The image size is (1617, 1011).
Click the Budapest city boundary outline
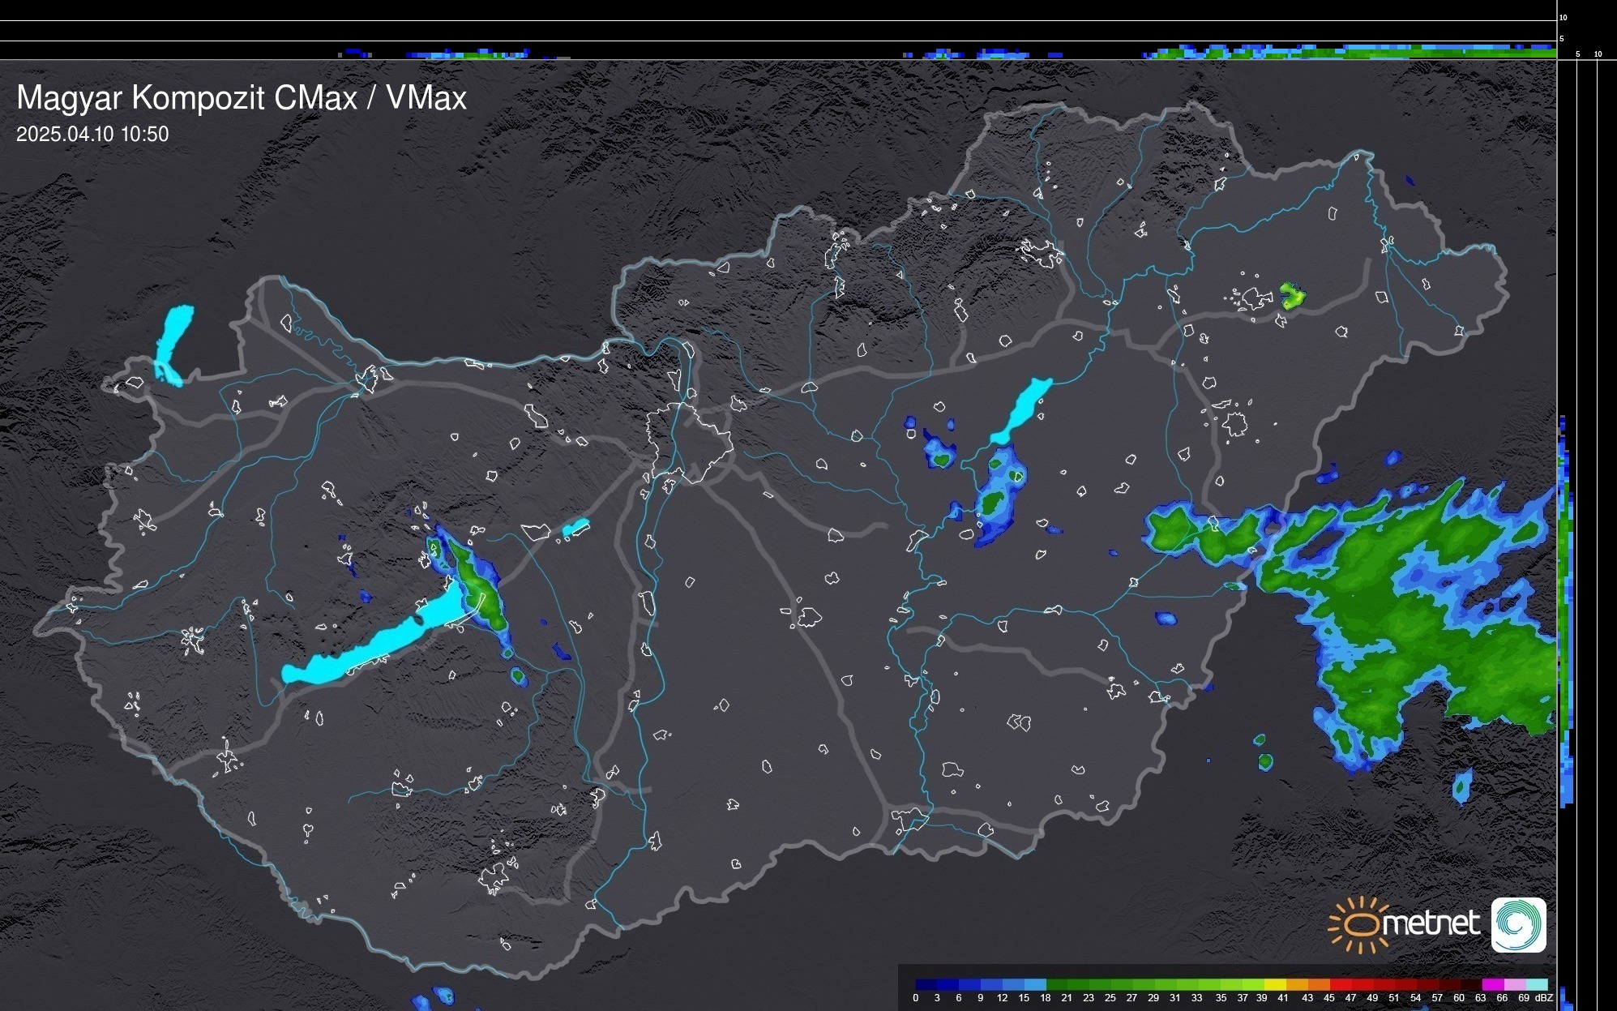coord(689,442)
